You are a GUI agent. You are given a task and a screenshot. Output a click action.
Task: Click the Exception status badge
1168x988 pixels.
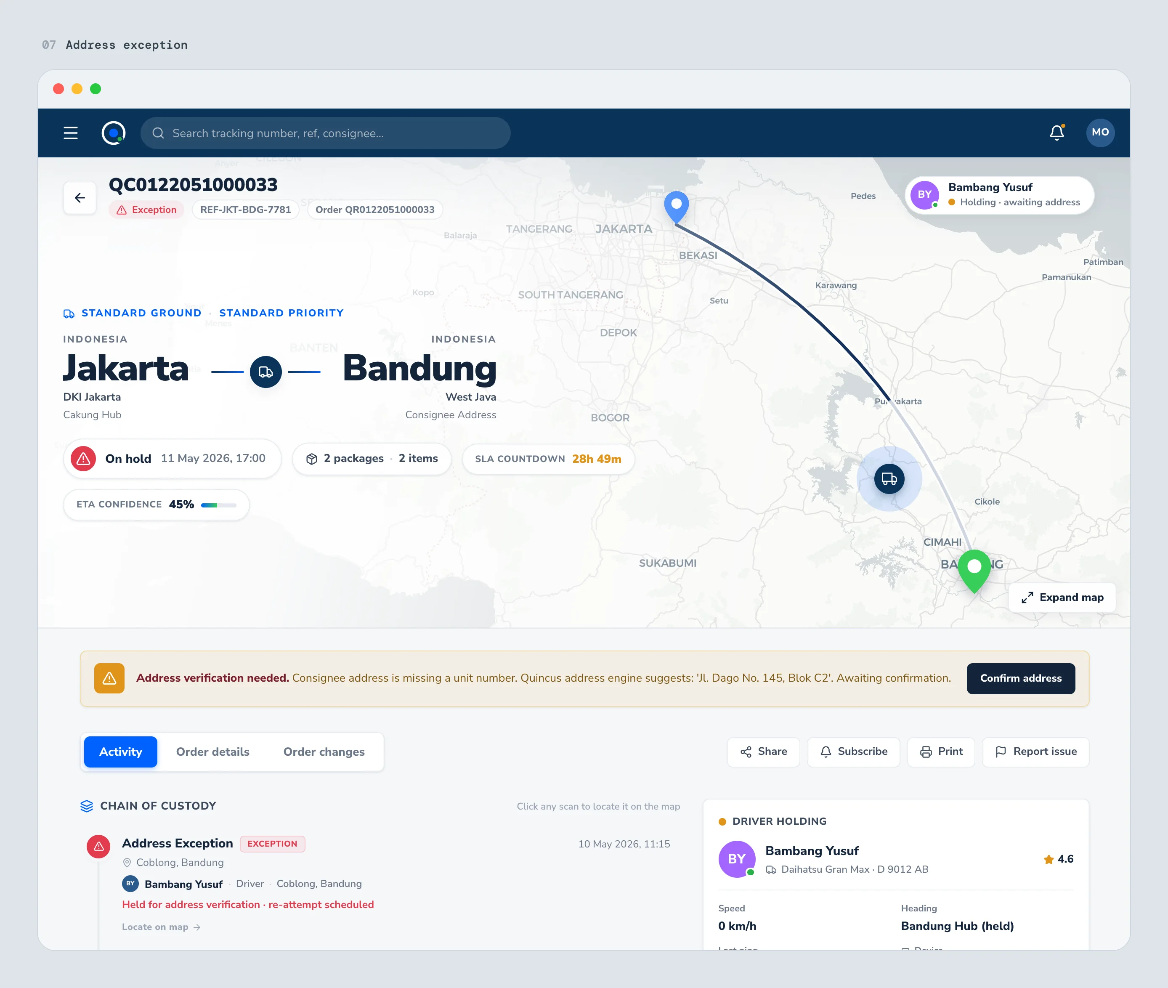pyautogui.click(x=147, y=210)
